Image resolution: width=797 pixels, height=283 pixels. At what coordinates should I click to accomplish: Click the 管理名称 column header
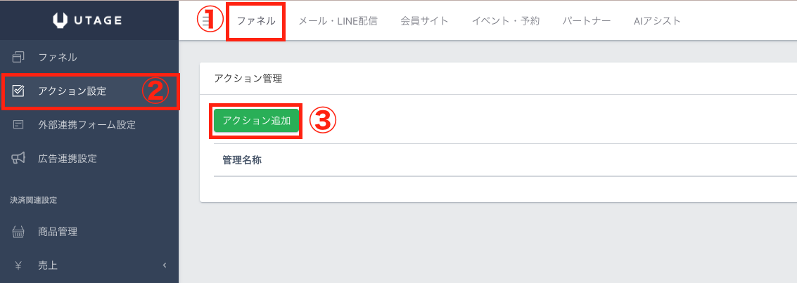point(242,160)
